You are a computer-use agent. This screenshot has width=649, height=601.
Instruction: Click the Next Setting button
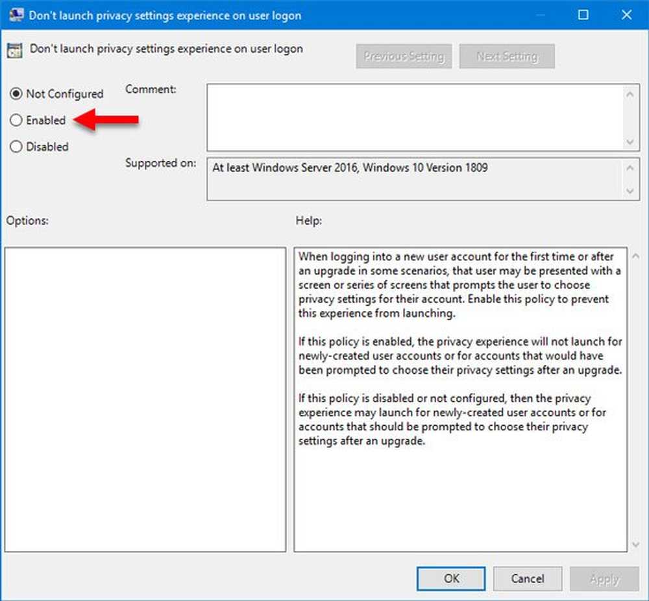click(507, 56)
